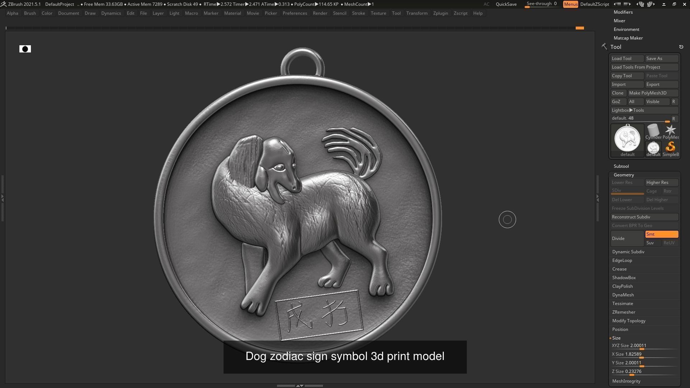Click the hide ZBrush down-arrow icon
The image size is (690, 388).
(x=664, y=4)
